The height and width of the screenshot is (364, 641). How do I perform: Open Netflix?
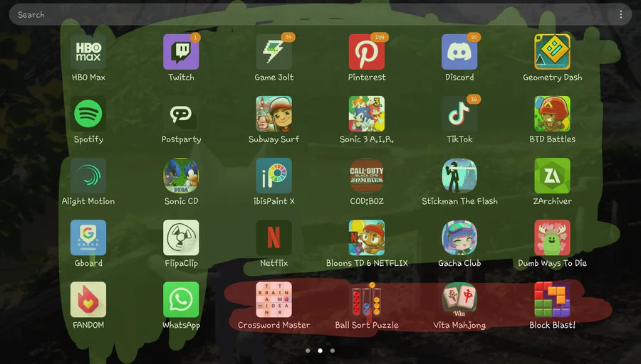(x=274, y=238)
